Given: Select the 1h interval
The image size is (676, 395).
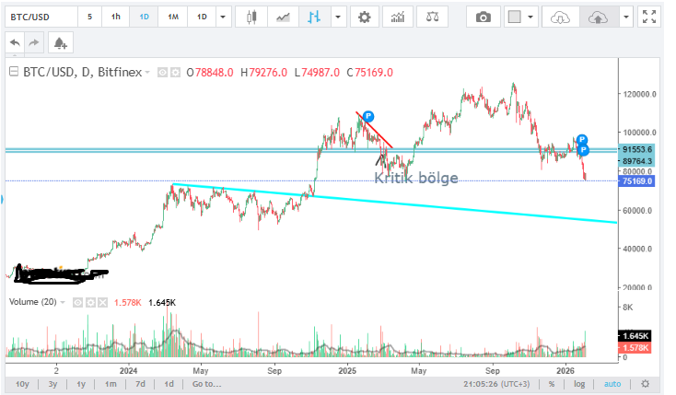Looking at the screenshot, I should coord(115,17).
